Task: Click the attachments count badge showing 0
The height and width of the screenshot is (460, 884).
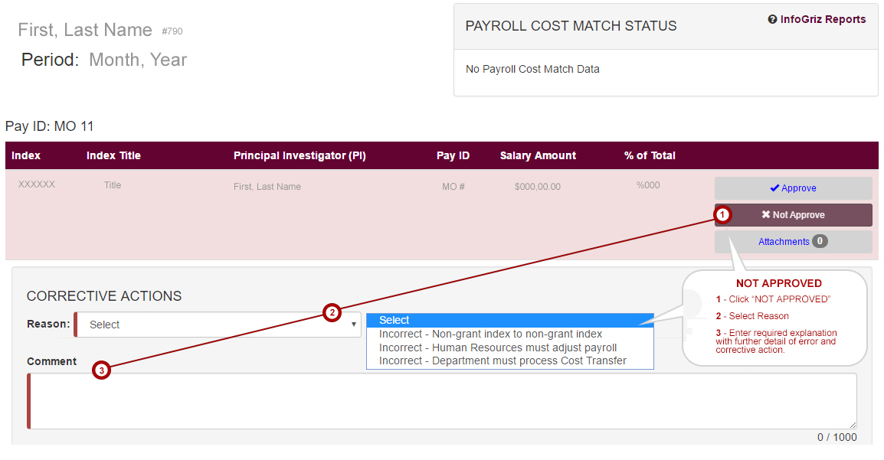Action: tap(820, 242)
